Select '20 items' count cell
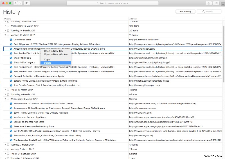This screenshot has height=159, width=225. point(134,31)
